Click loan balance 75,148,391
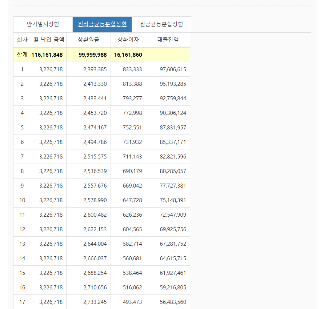The width and height of the screenshot is (324, 309). point(173,200)
